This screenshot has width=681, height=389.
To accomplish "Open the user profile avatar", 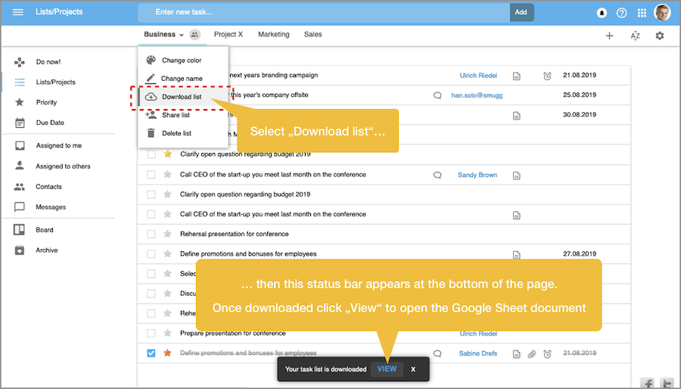I will click(x=662, y=13).
